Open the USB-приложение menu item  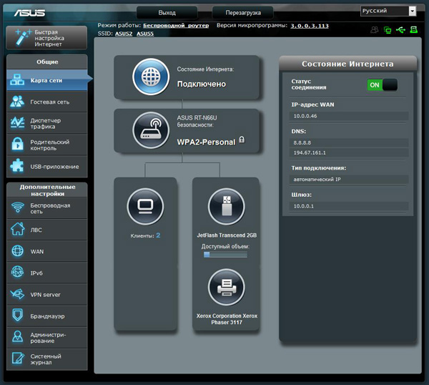click(x=47, y=167)
